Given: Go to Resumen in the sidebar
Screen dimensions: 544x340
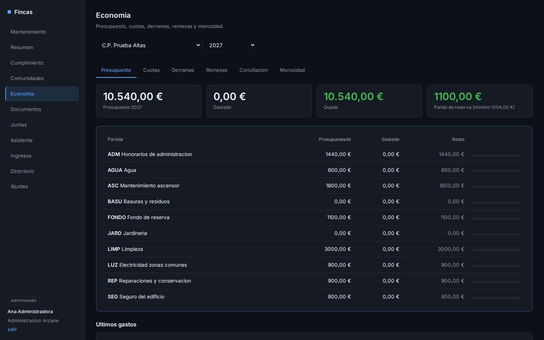Looking at the screenshot, I should click(x=42, y=47).
